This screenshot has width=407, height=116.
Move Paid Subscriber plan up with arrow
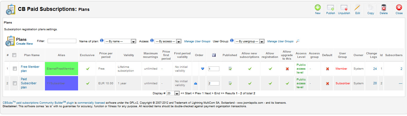(196, 83)
